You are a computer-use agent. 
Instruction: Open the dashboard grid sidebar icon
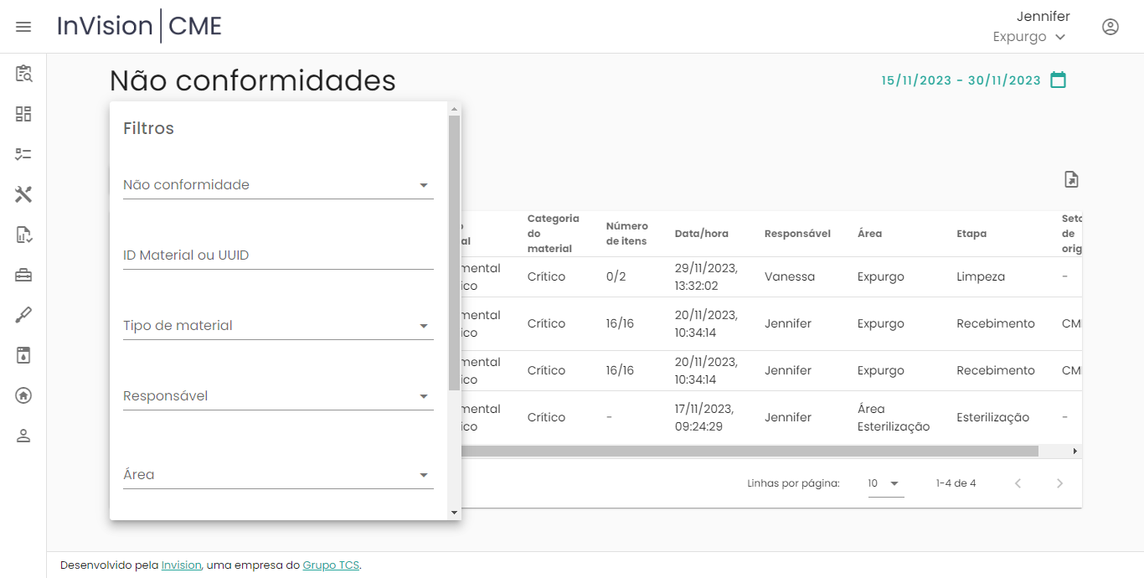click(23, 114)
